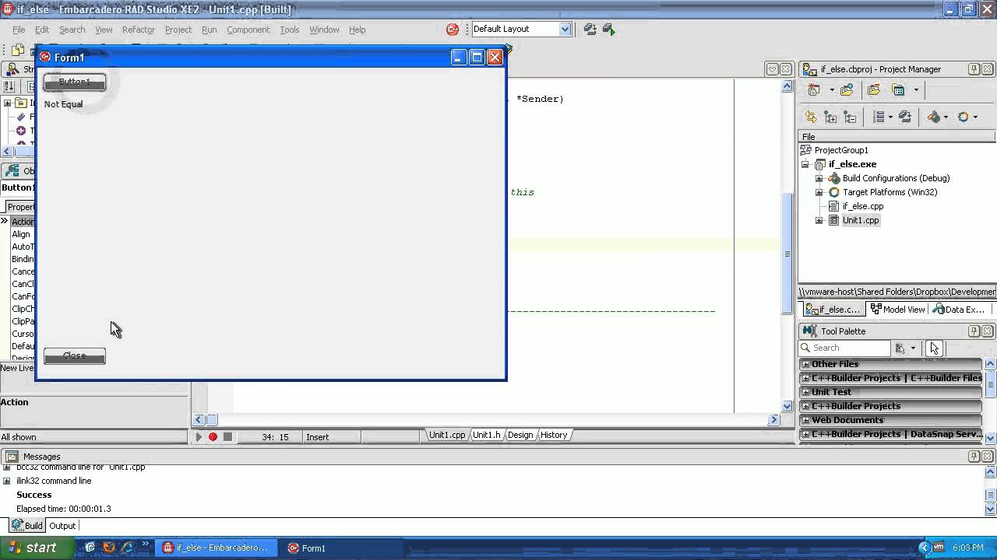Expand Build Configurations (Debug) node

tap(819, 178)
